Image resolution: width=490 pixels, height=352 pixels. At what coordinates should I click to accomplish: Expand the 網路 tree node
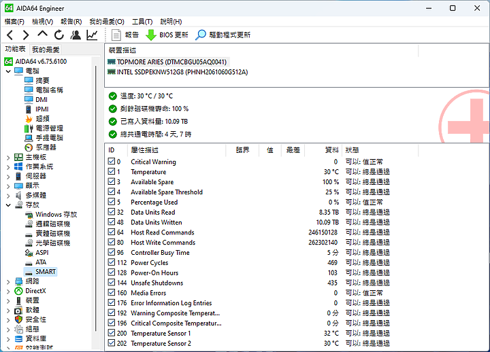pos(8,282)
